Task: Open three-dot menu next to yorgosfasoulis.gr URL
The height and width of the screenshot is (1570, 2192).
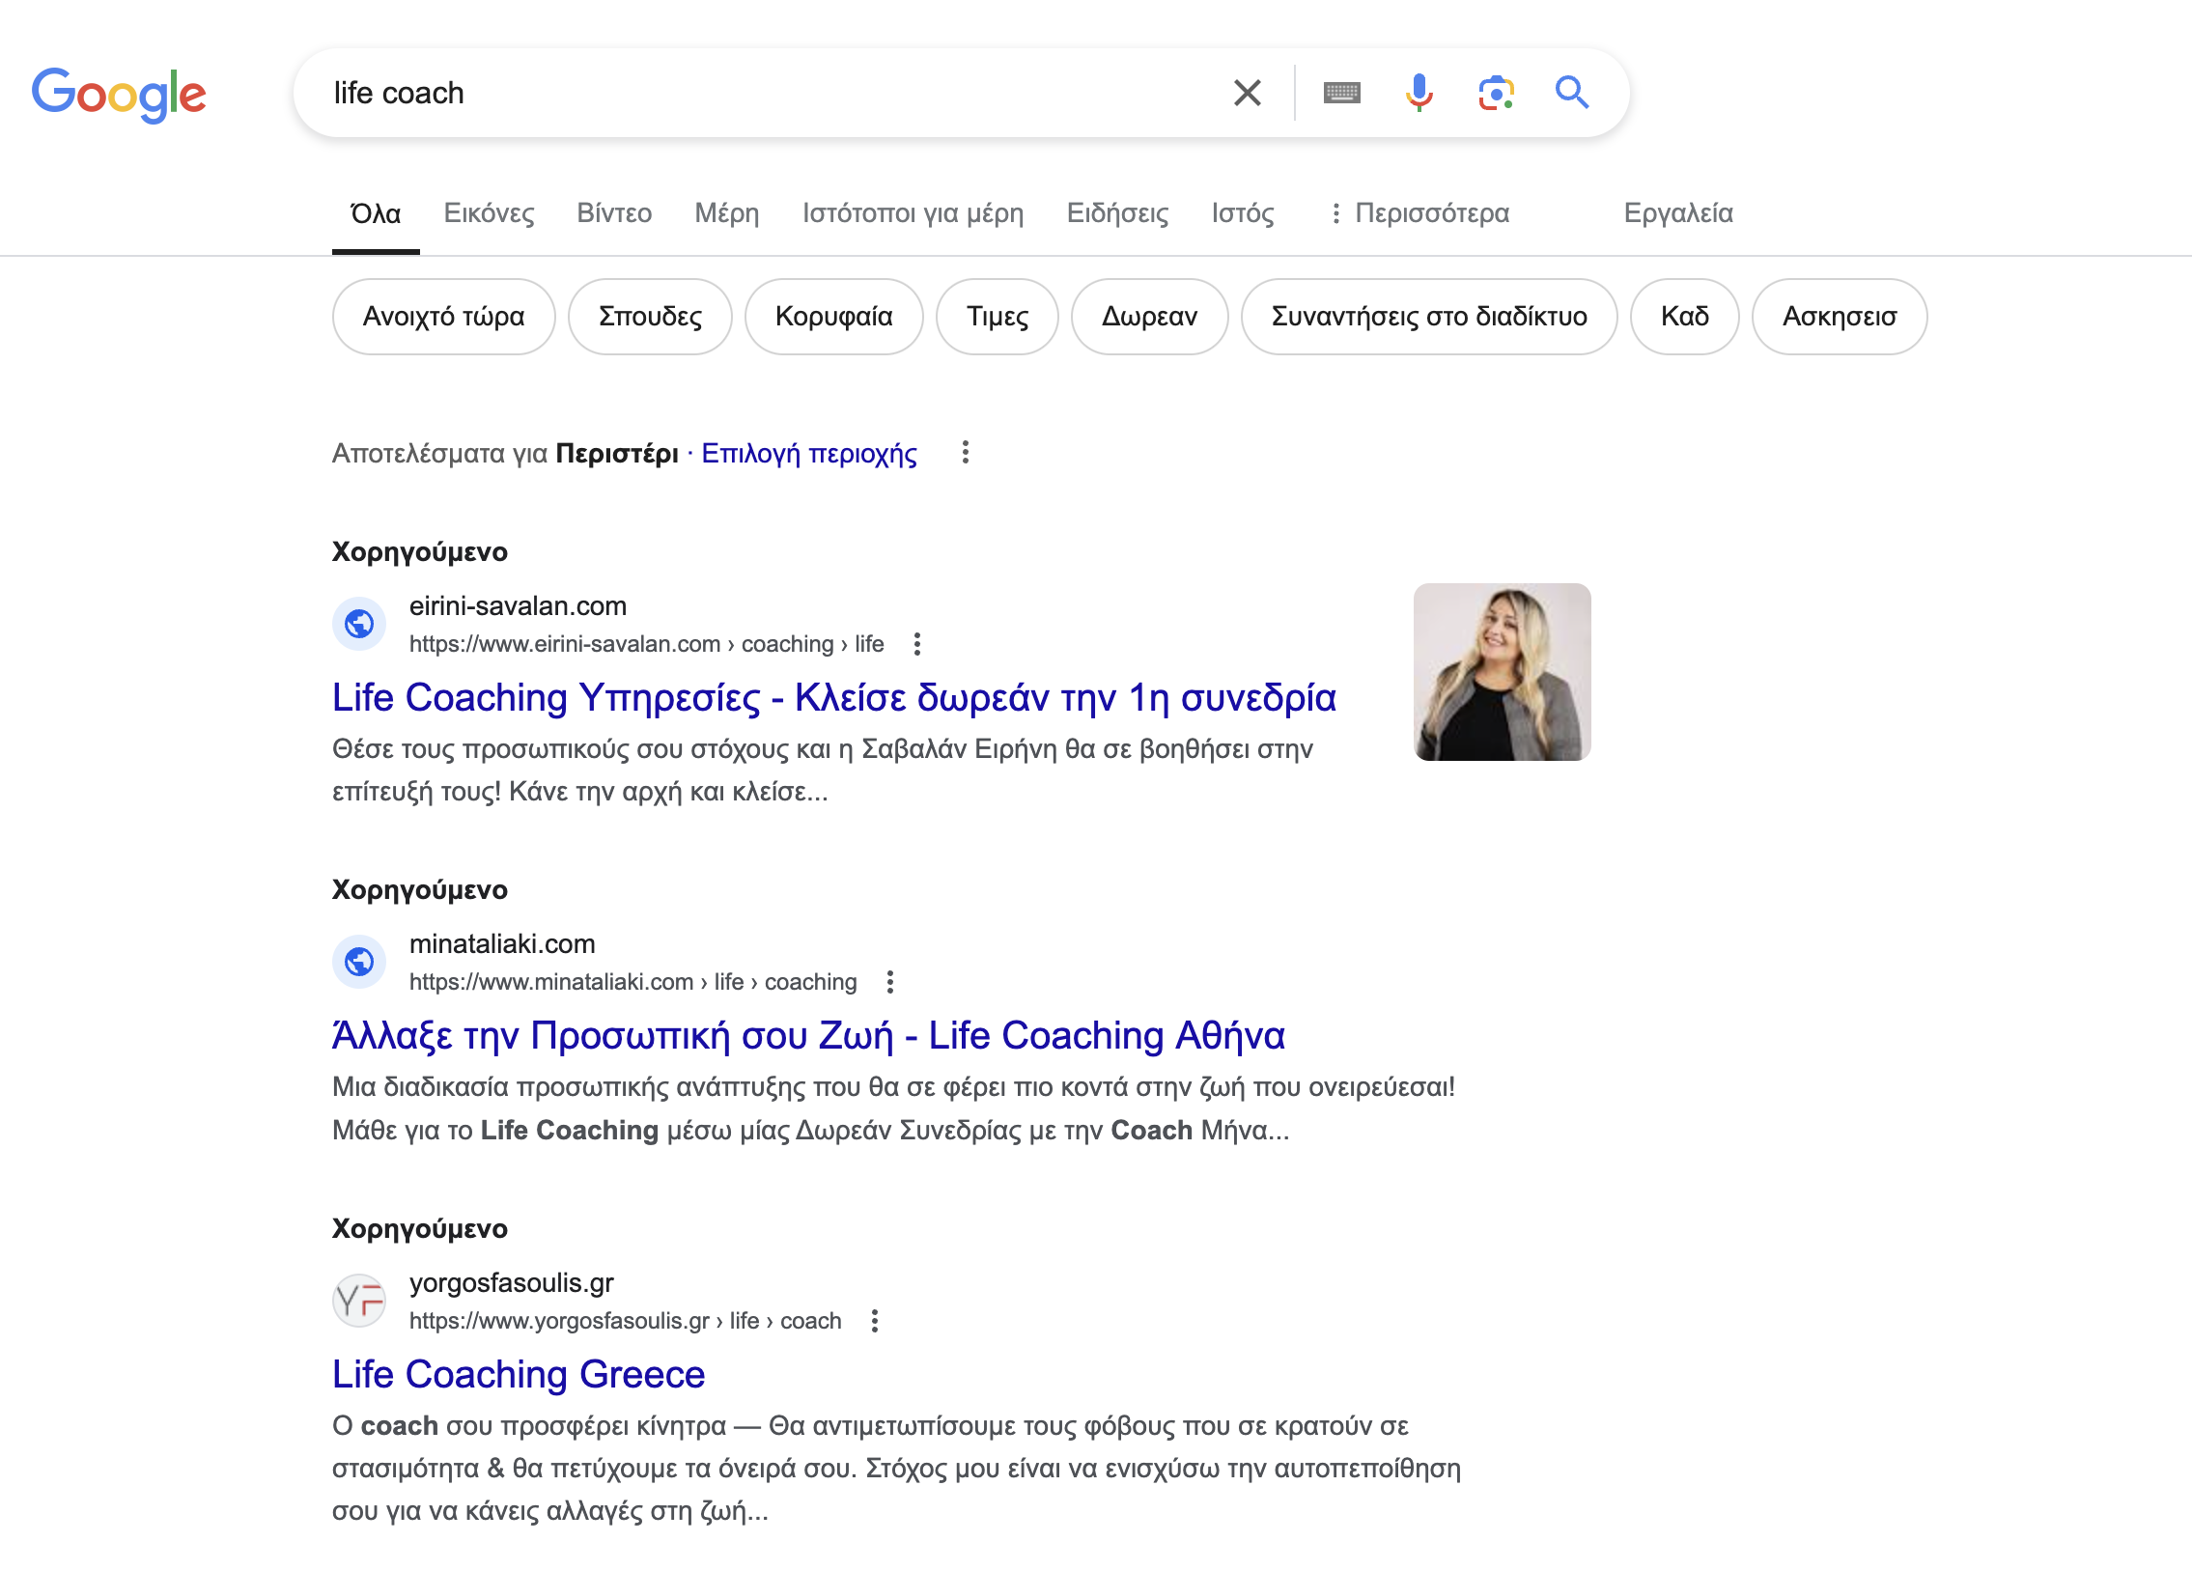Action: pos(874,1321)
